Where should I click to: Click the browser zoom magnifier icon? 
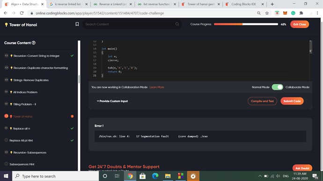pyautogui.click(x=259, y=13)
